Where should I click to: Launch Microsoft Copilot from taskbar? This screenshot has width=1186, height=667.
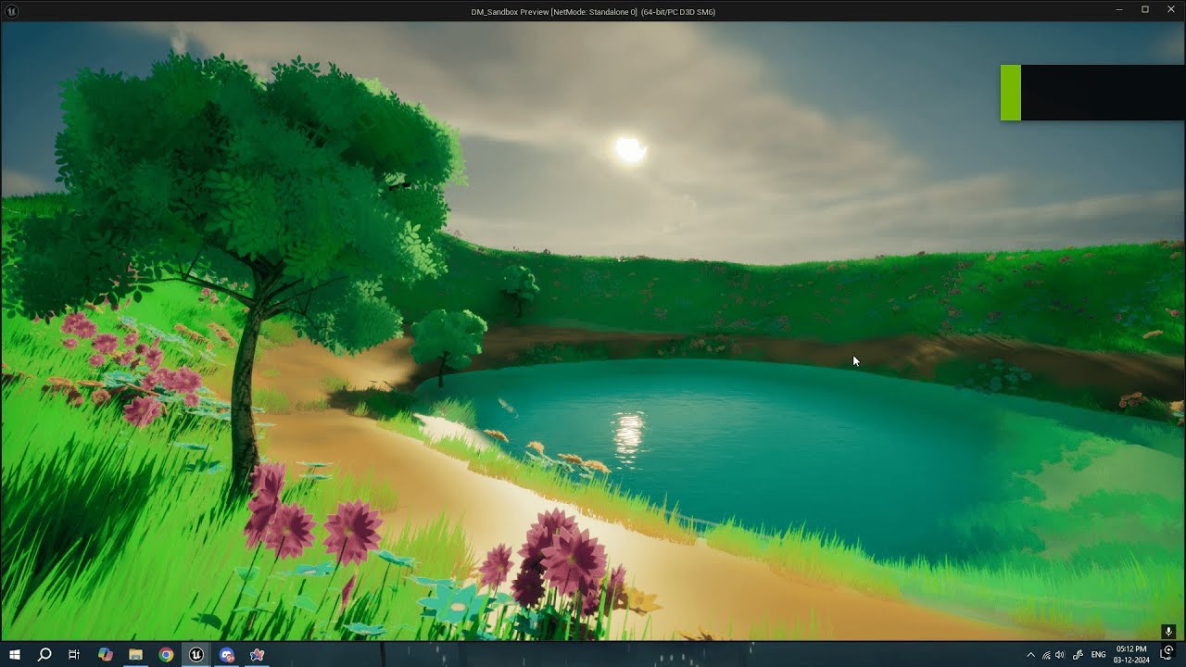tap(105, 655)
